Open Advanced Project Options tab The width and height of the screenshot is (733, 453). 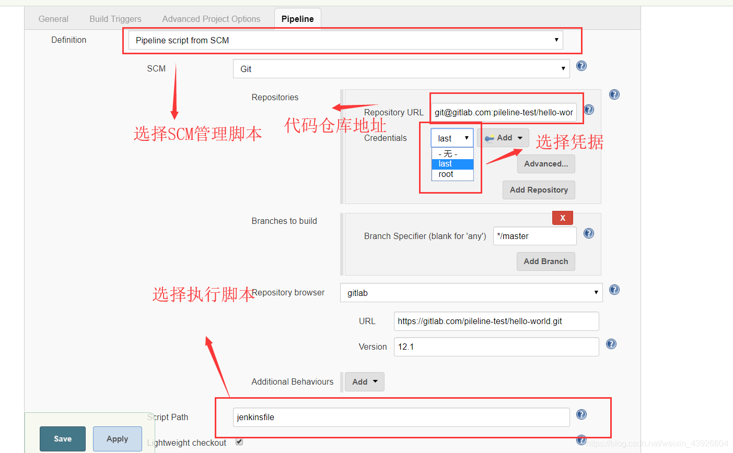click(211, 19)
